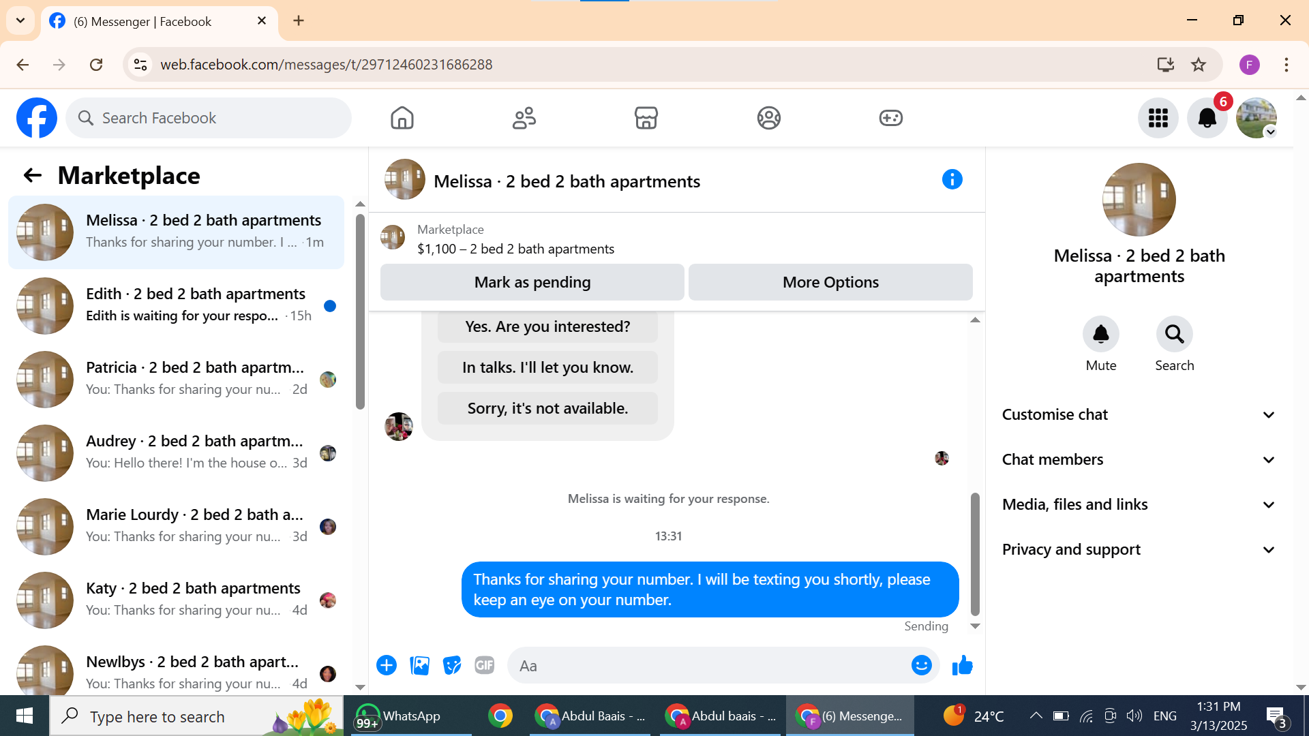
Task: Click the Aa message input box
Action: (709, 666)
